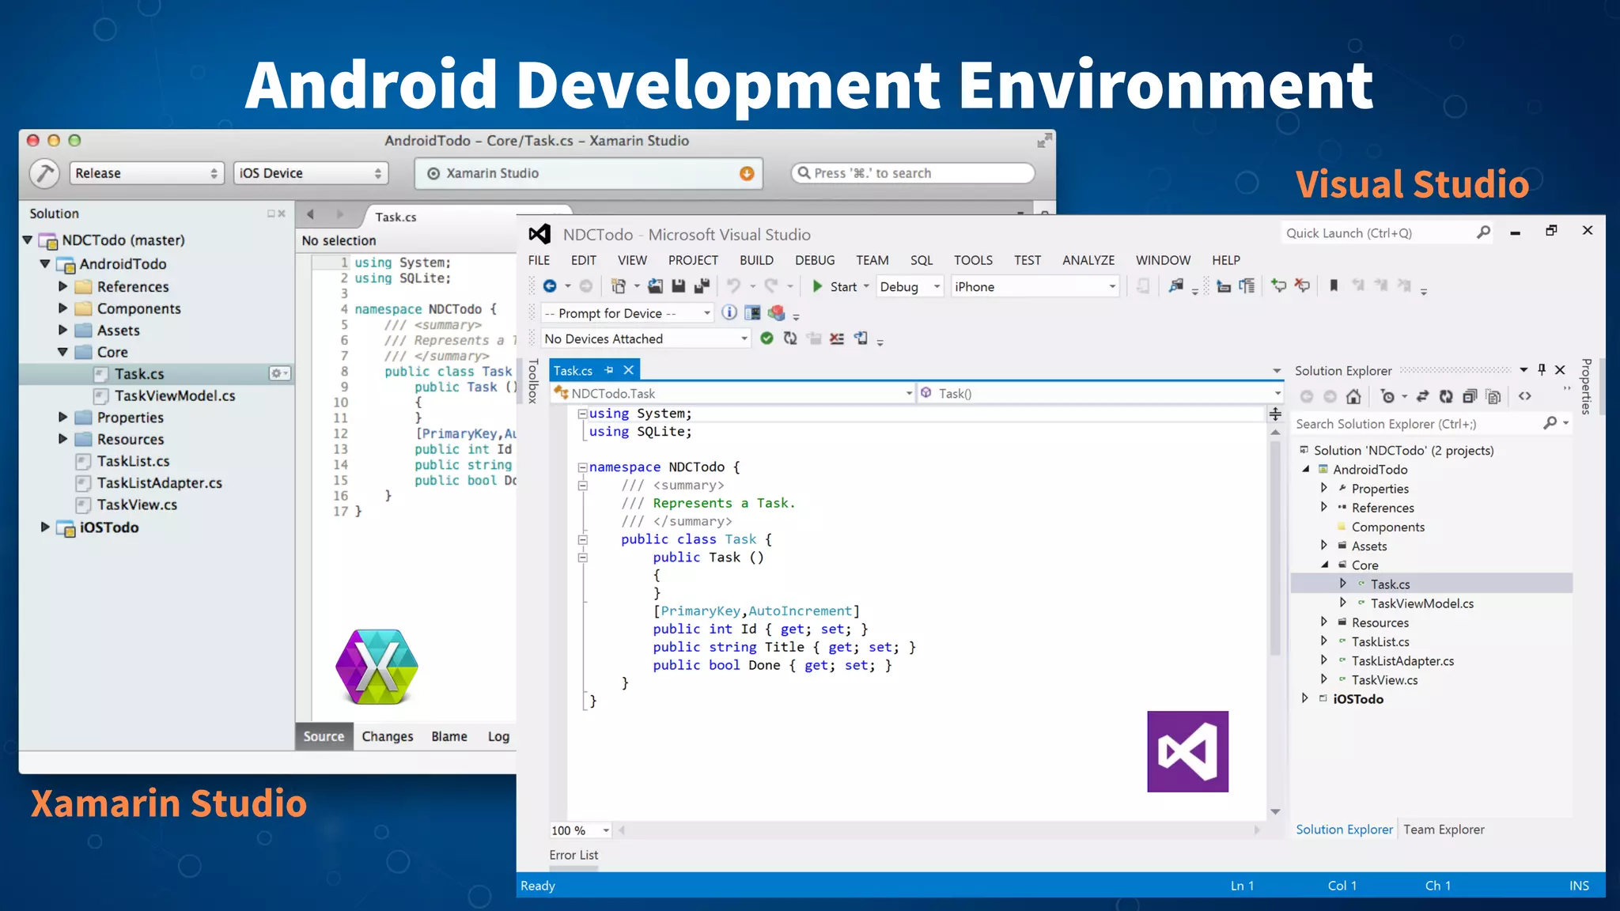
Task: Collapse the Core folder in Visual Studio Solution Explorer
Action: point(1324,565)
